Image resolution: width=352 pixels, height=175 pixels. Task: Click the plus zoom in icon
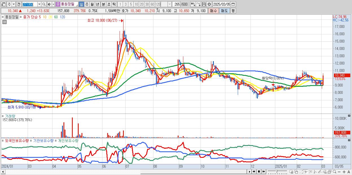[x=344, y=172]
